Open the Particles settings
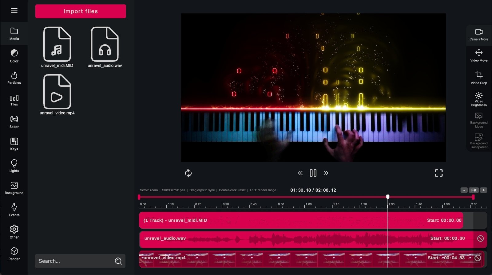 pyautogui.click(x=14, y=78)
